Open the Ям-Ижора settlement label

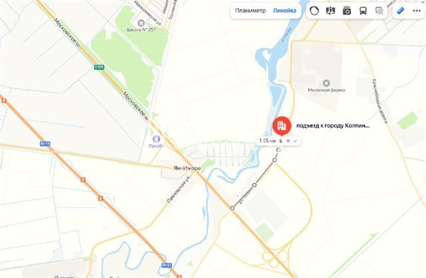click(187, 168)
